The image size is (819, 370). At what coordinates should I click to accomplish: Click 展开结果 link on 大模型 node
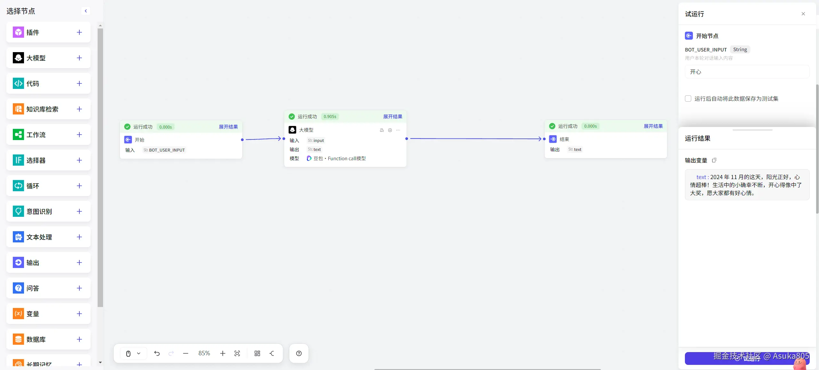pos(393,117)
